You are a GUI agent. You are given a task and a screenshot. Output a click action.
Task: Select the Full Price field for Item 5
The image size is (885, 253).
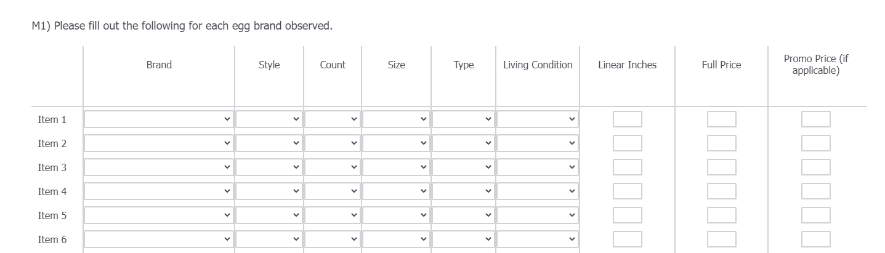721,215
